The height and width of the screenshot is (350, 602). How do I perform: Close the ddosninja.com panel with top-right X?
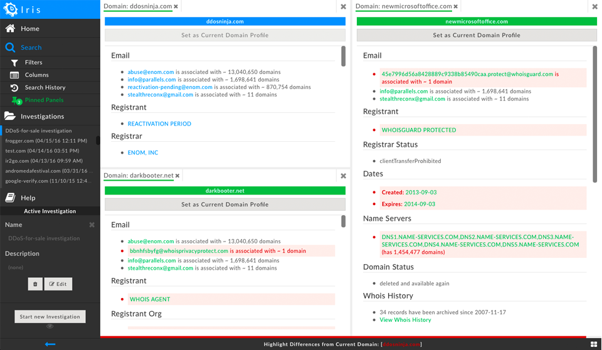click(x=343, y=6)
